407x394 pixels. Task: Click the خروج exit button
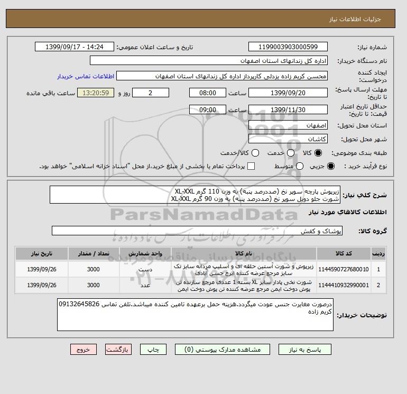(x=84, y=350)
